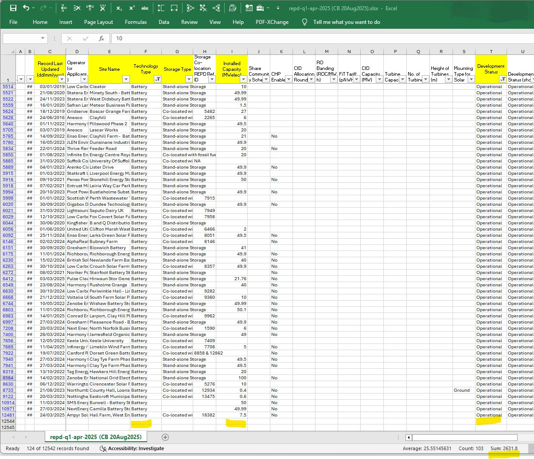
Task: Select column T header
Action: [x=491, y=51]
